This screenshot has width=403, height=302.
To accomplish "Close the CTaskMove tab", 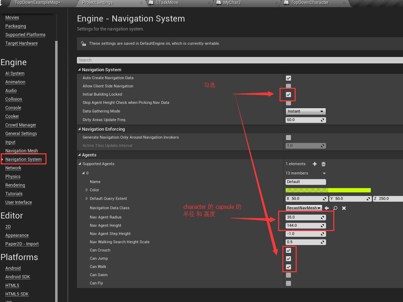I will point(209,3).
